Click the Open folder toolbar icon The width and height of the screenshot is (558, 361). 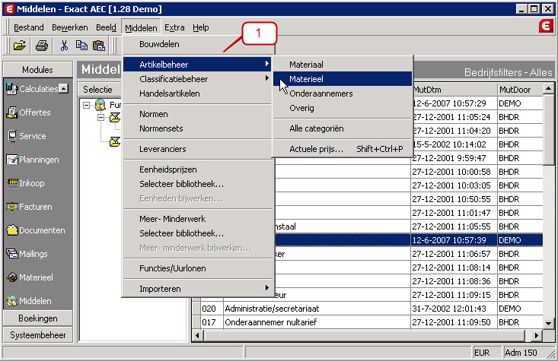coord(20,46)
